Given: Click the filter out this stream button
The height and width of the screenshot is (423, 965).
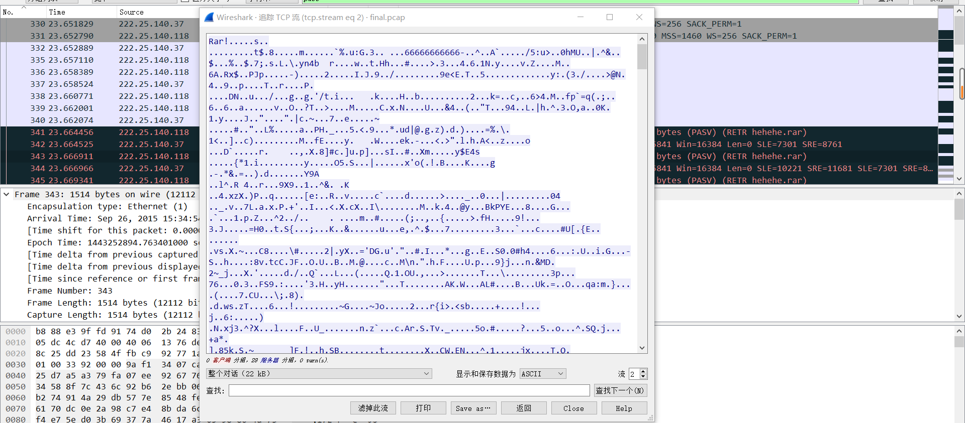Looking at the screenshot, I should tap(373, 408).
